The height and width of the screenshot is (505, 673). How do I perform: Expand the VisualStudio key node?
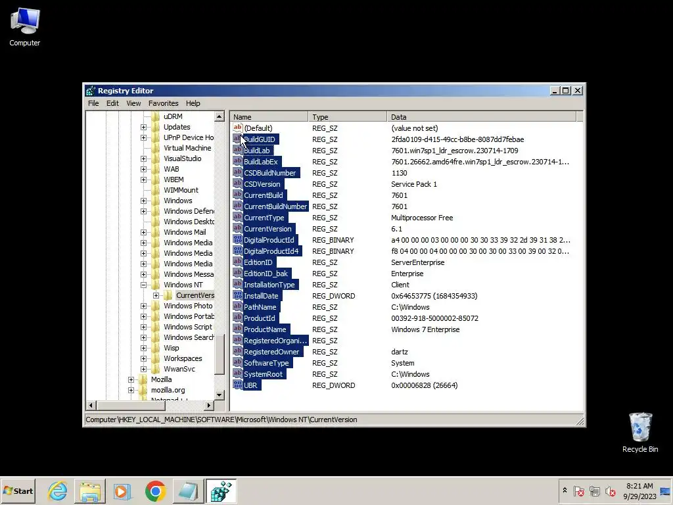pos(143,159)
